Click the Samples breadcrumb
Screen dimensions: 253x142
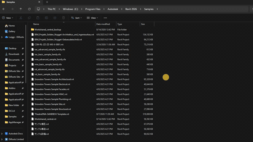[x=149, y=9]
